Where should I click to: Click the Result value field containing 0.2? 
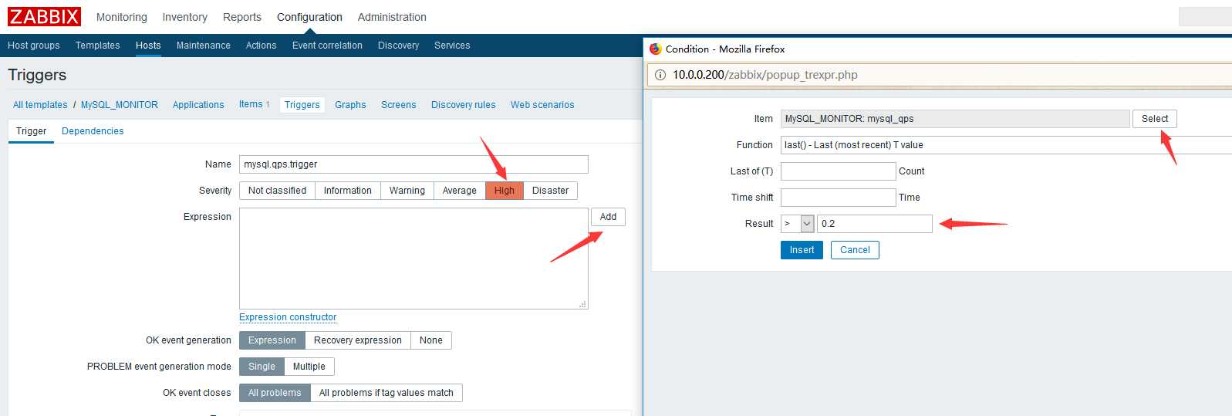pos(874,224)
